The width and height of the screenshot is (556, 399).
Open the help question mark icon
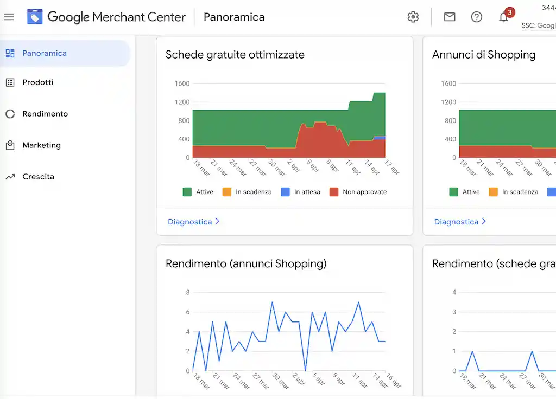click(476, 17)
